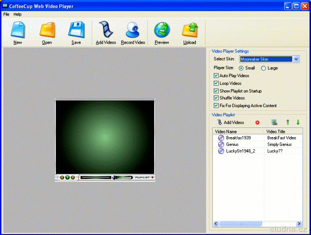Screen dimensions: 311x235
Task: Click Add Videos button in playlist panel
Action: [230, 123]
